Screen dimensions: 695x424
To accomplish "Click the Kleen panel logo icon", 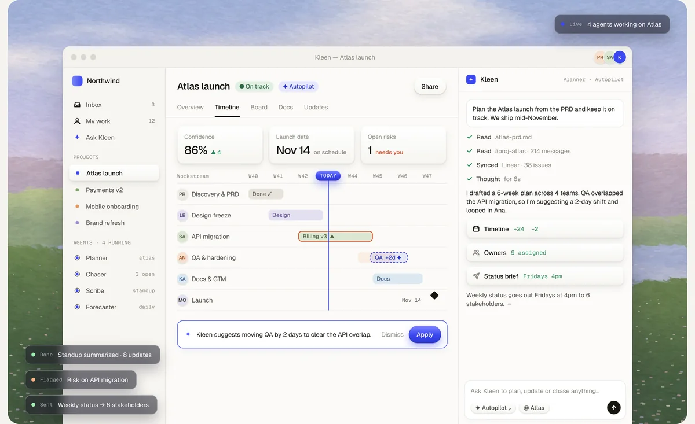I will click(471, 79).
